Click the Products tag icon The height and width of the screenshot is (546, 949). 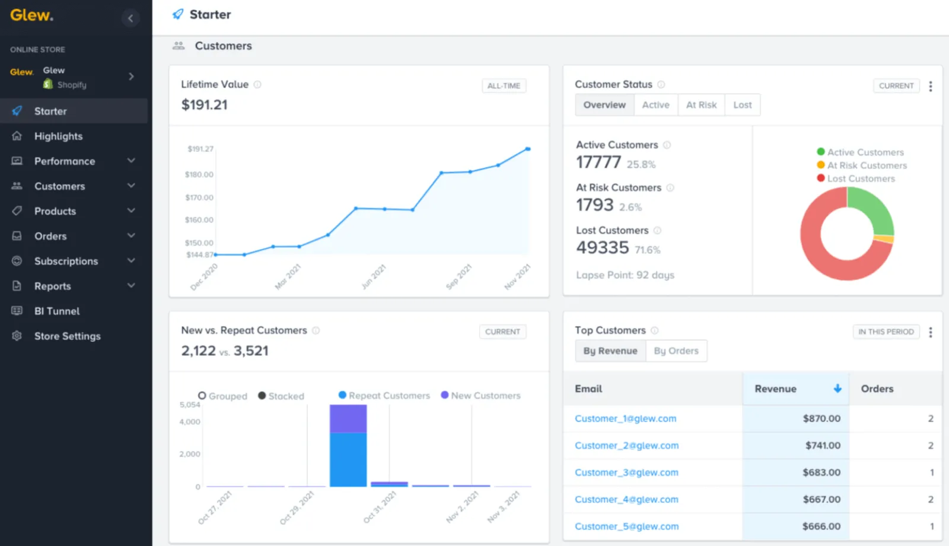(x=17, y=210)
